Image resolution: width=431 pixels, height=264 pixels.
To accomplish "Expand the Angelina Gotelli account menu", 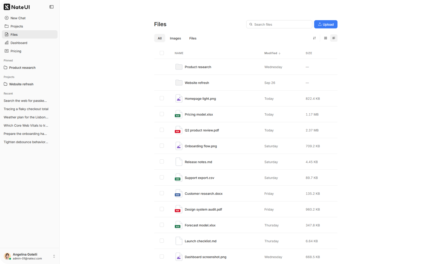I will [x=30, y=256].
